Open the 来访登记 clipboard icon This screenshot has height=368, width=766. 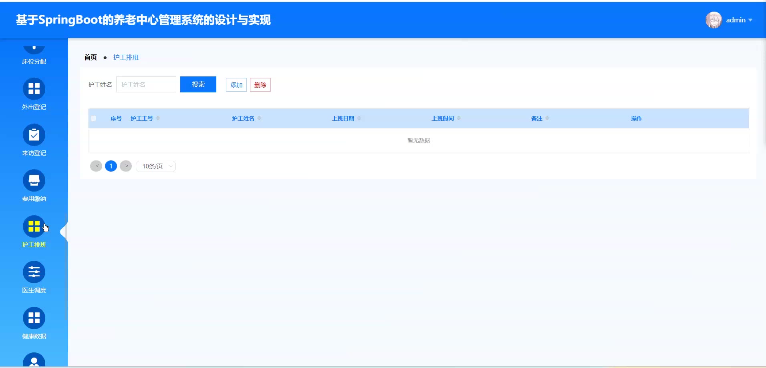[34, 135]
